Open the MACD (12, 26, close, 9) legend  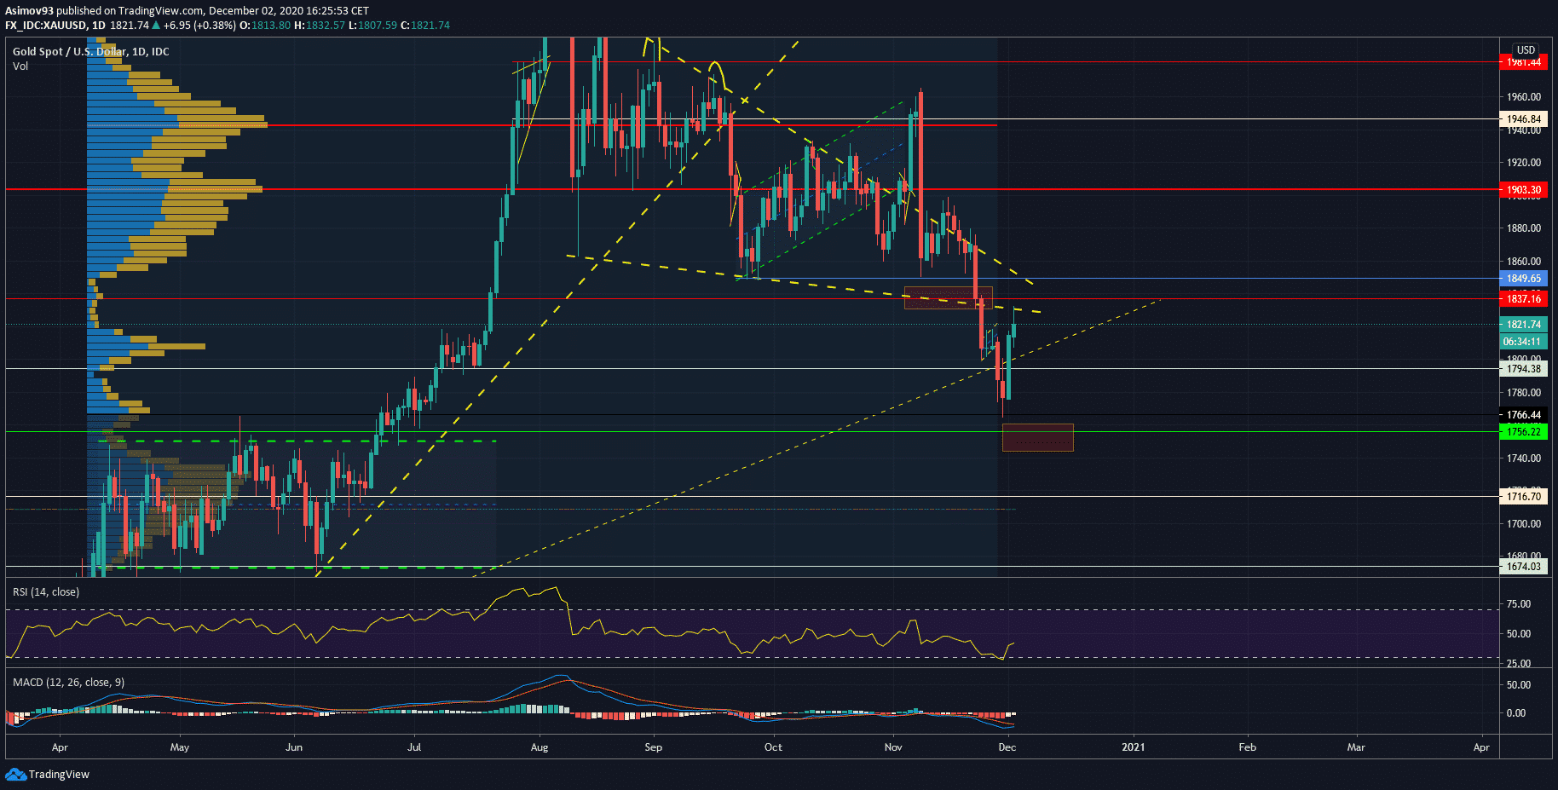(x=68, y=683)
